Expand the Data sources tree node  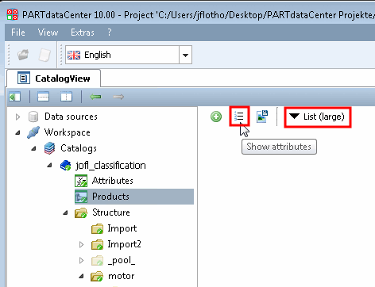pos(17,117)
